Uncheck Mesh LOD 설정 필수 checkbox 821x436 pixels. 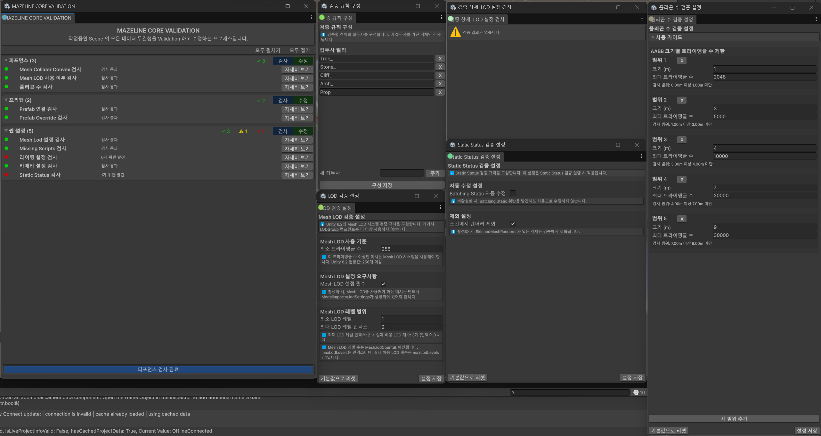(383, 284)
